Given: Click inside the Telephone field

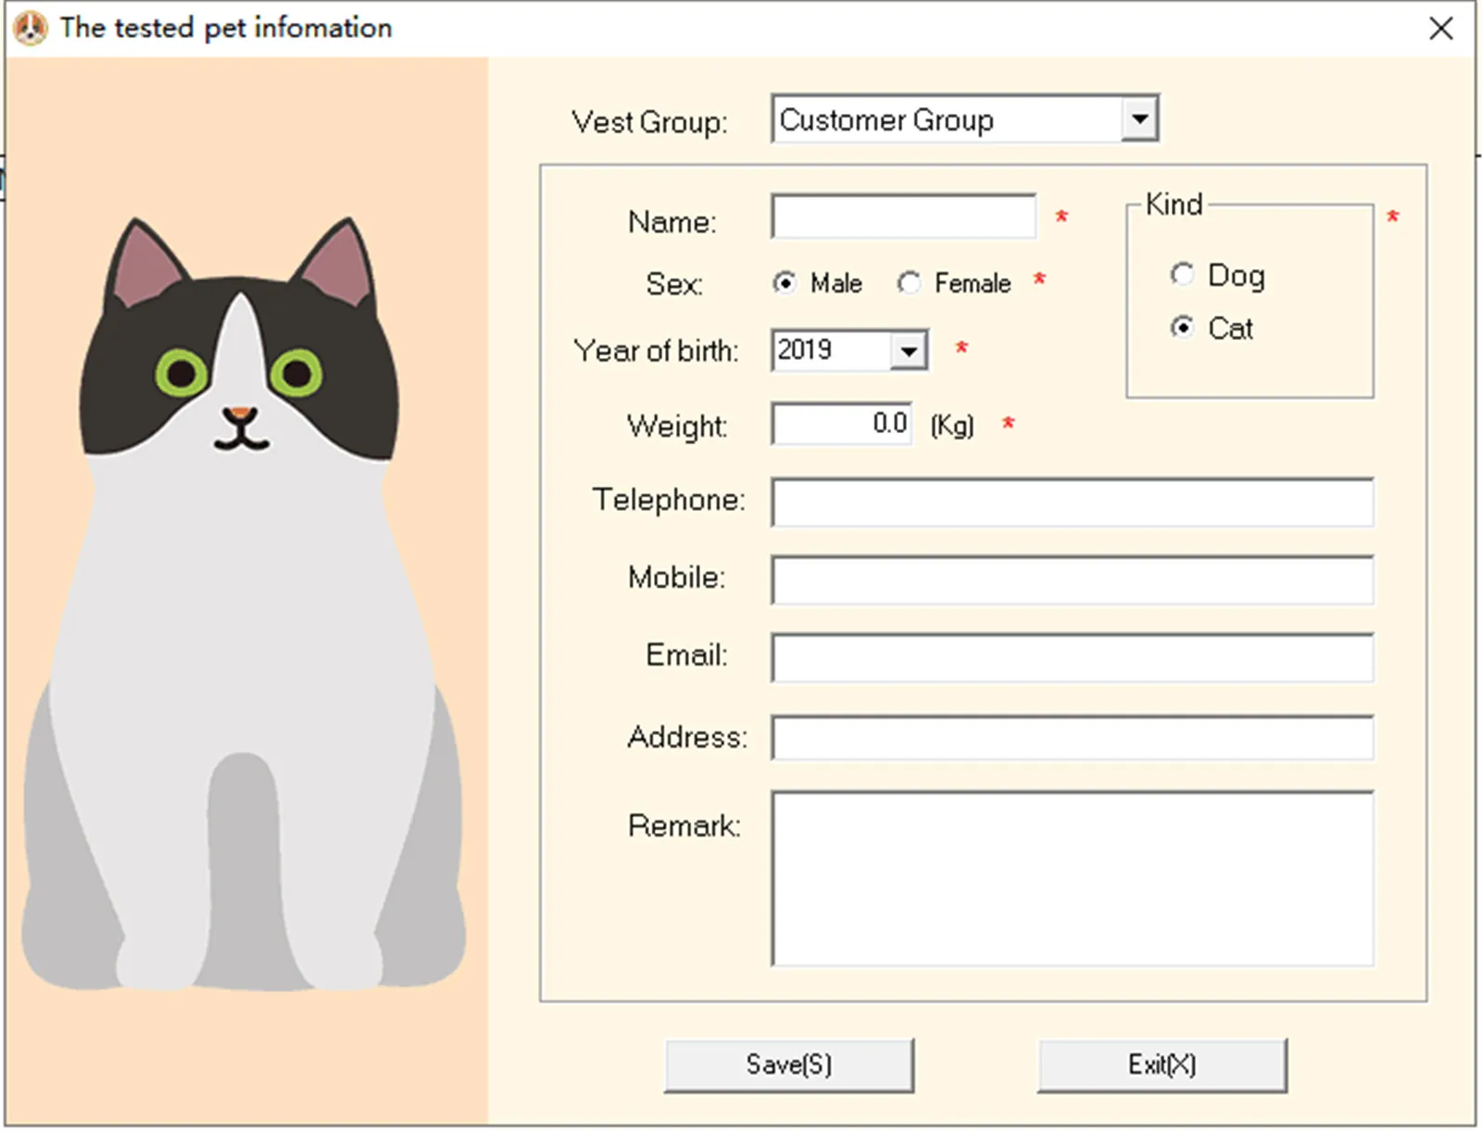Looking at the screenshot, I should coord(1070,502).
